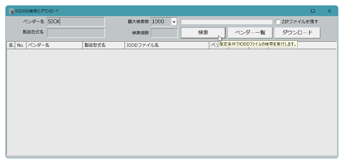The height and width of the screenshot is (164, 344).
Task: Click the 検索 button to run search
Action: [203, 33]
